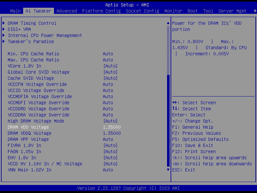Switch to the Advanced tab
This screenshot has height=193, width=257.
(67, 11)
